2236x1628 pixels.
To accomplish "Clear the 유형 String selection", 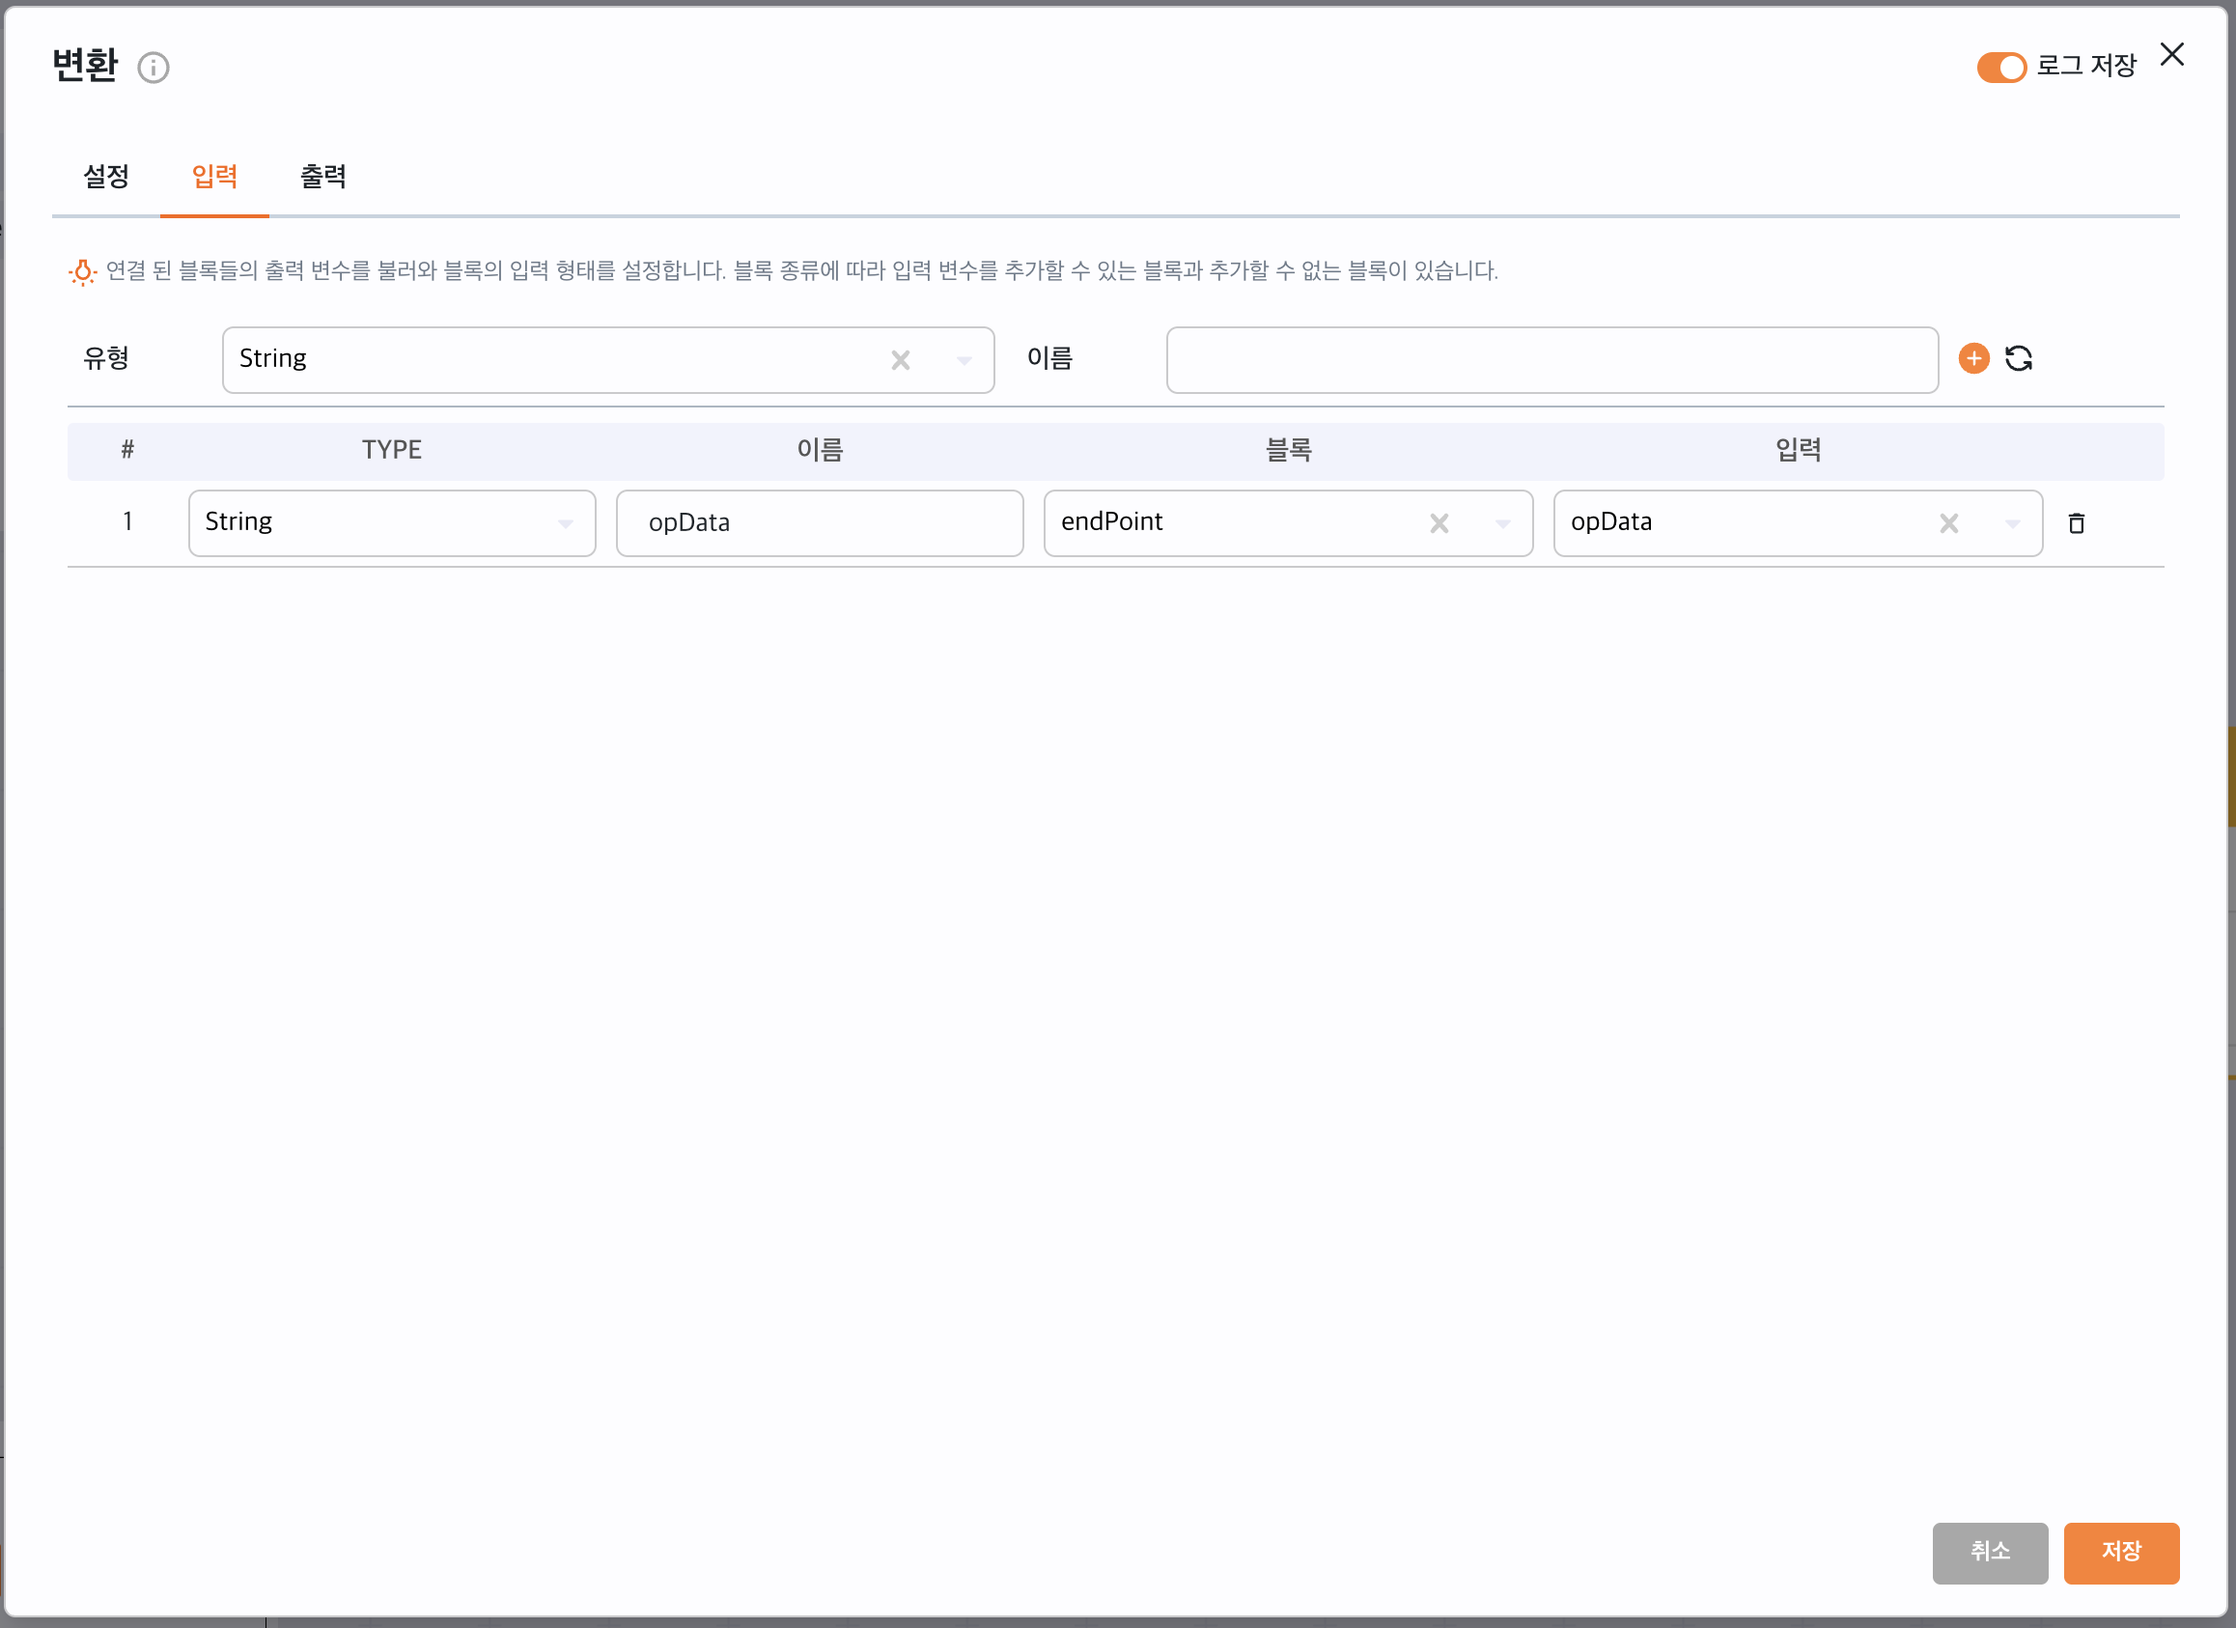I will (900, 360).
